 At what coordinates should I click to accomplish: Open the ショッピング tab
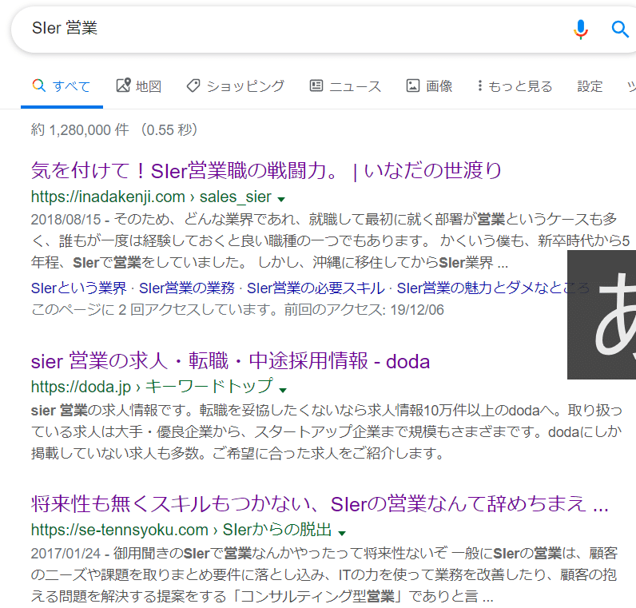(235, 86)
